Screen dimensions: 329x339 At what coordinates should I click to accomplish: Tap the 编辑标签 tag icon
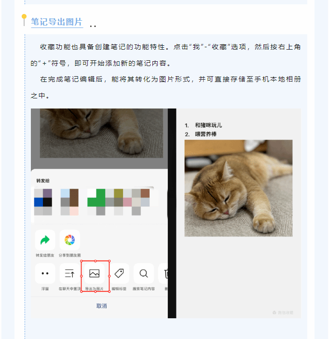point(119,273)
